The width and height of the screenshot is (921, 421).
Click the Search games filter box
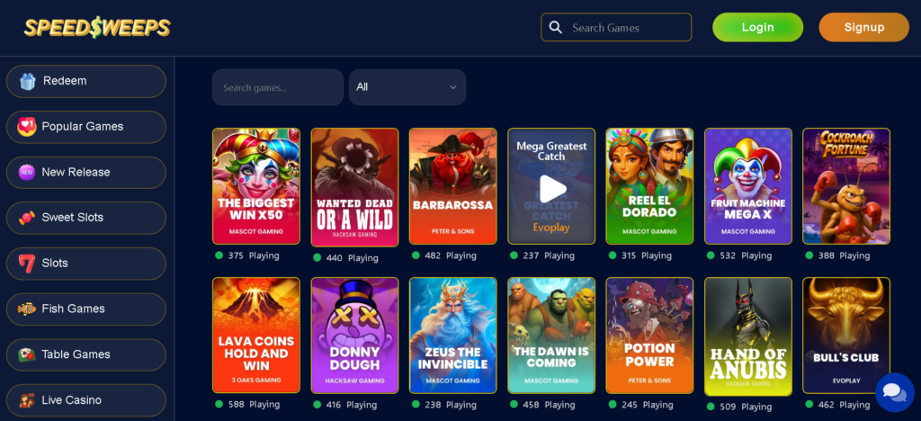277,87
